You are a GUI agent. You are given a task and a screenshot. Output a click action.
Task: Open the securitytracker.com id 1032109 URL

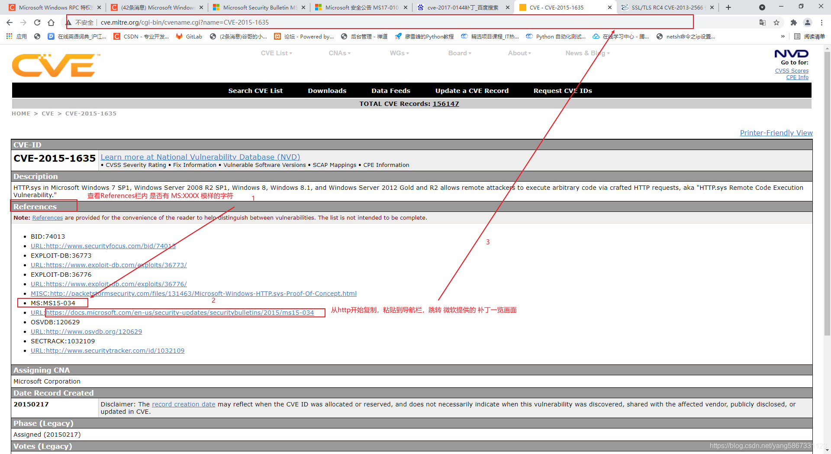pyautogui.click(x=107, y=351)
